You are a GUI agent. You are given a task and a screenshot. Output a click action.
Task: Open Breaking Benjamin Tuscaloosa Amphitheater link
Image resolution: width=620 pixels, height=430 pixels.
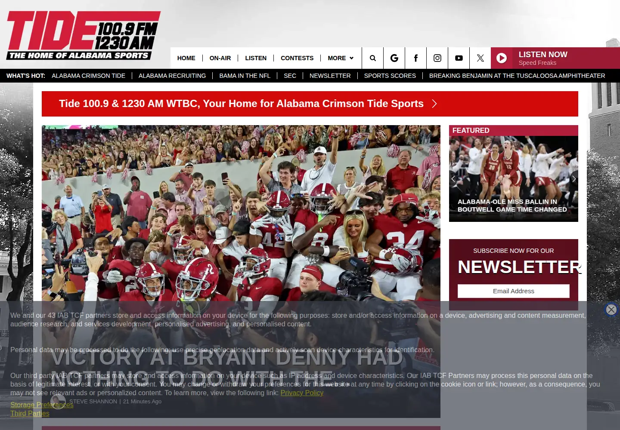(x=517, y=76)
